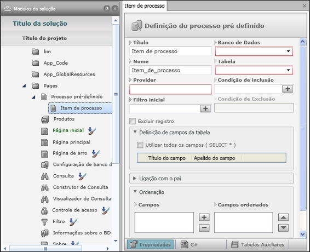Click the Página principal grid icon

[44, 142]
